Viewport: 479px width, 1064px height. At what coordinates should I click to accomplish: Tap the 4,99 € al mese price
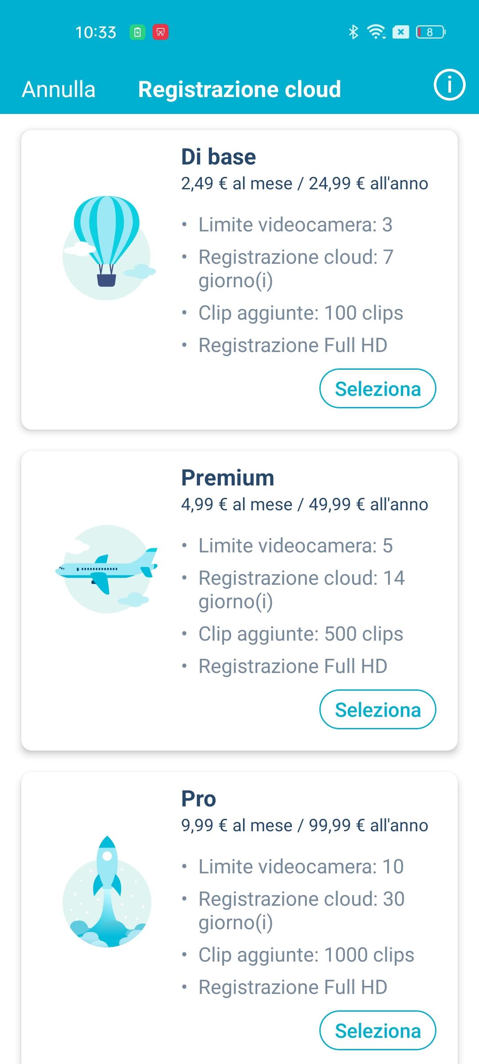pos(236,505)
